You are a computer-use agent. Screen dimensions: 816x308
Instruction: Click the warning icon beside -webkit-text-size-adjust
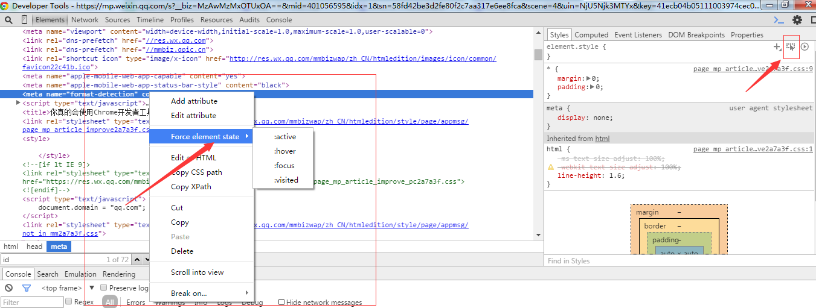point(550,167)
